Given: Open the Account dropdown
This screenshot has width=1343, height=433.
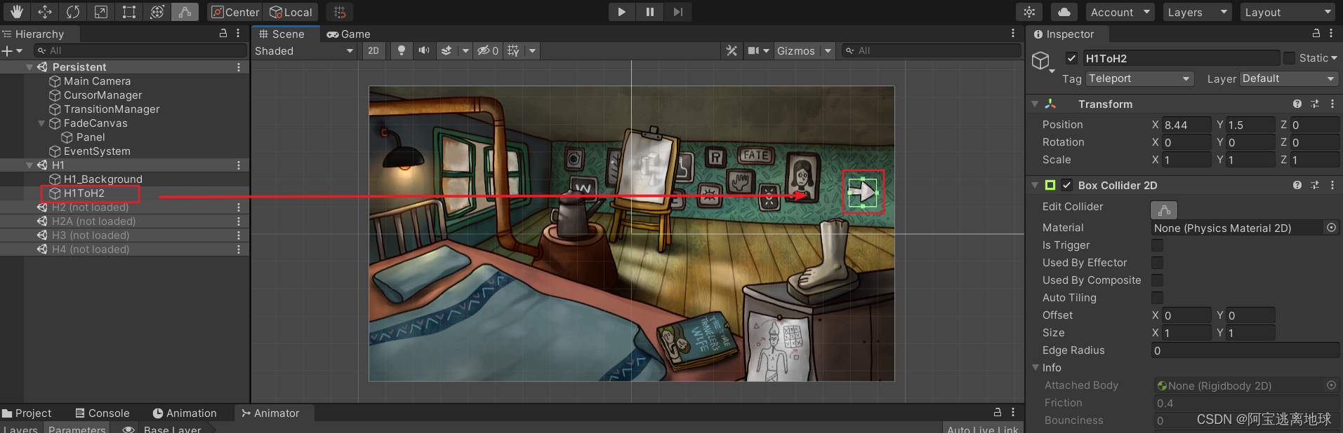Looking at the screenshot, I should pyautogui.click(x=1120, y=12).
